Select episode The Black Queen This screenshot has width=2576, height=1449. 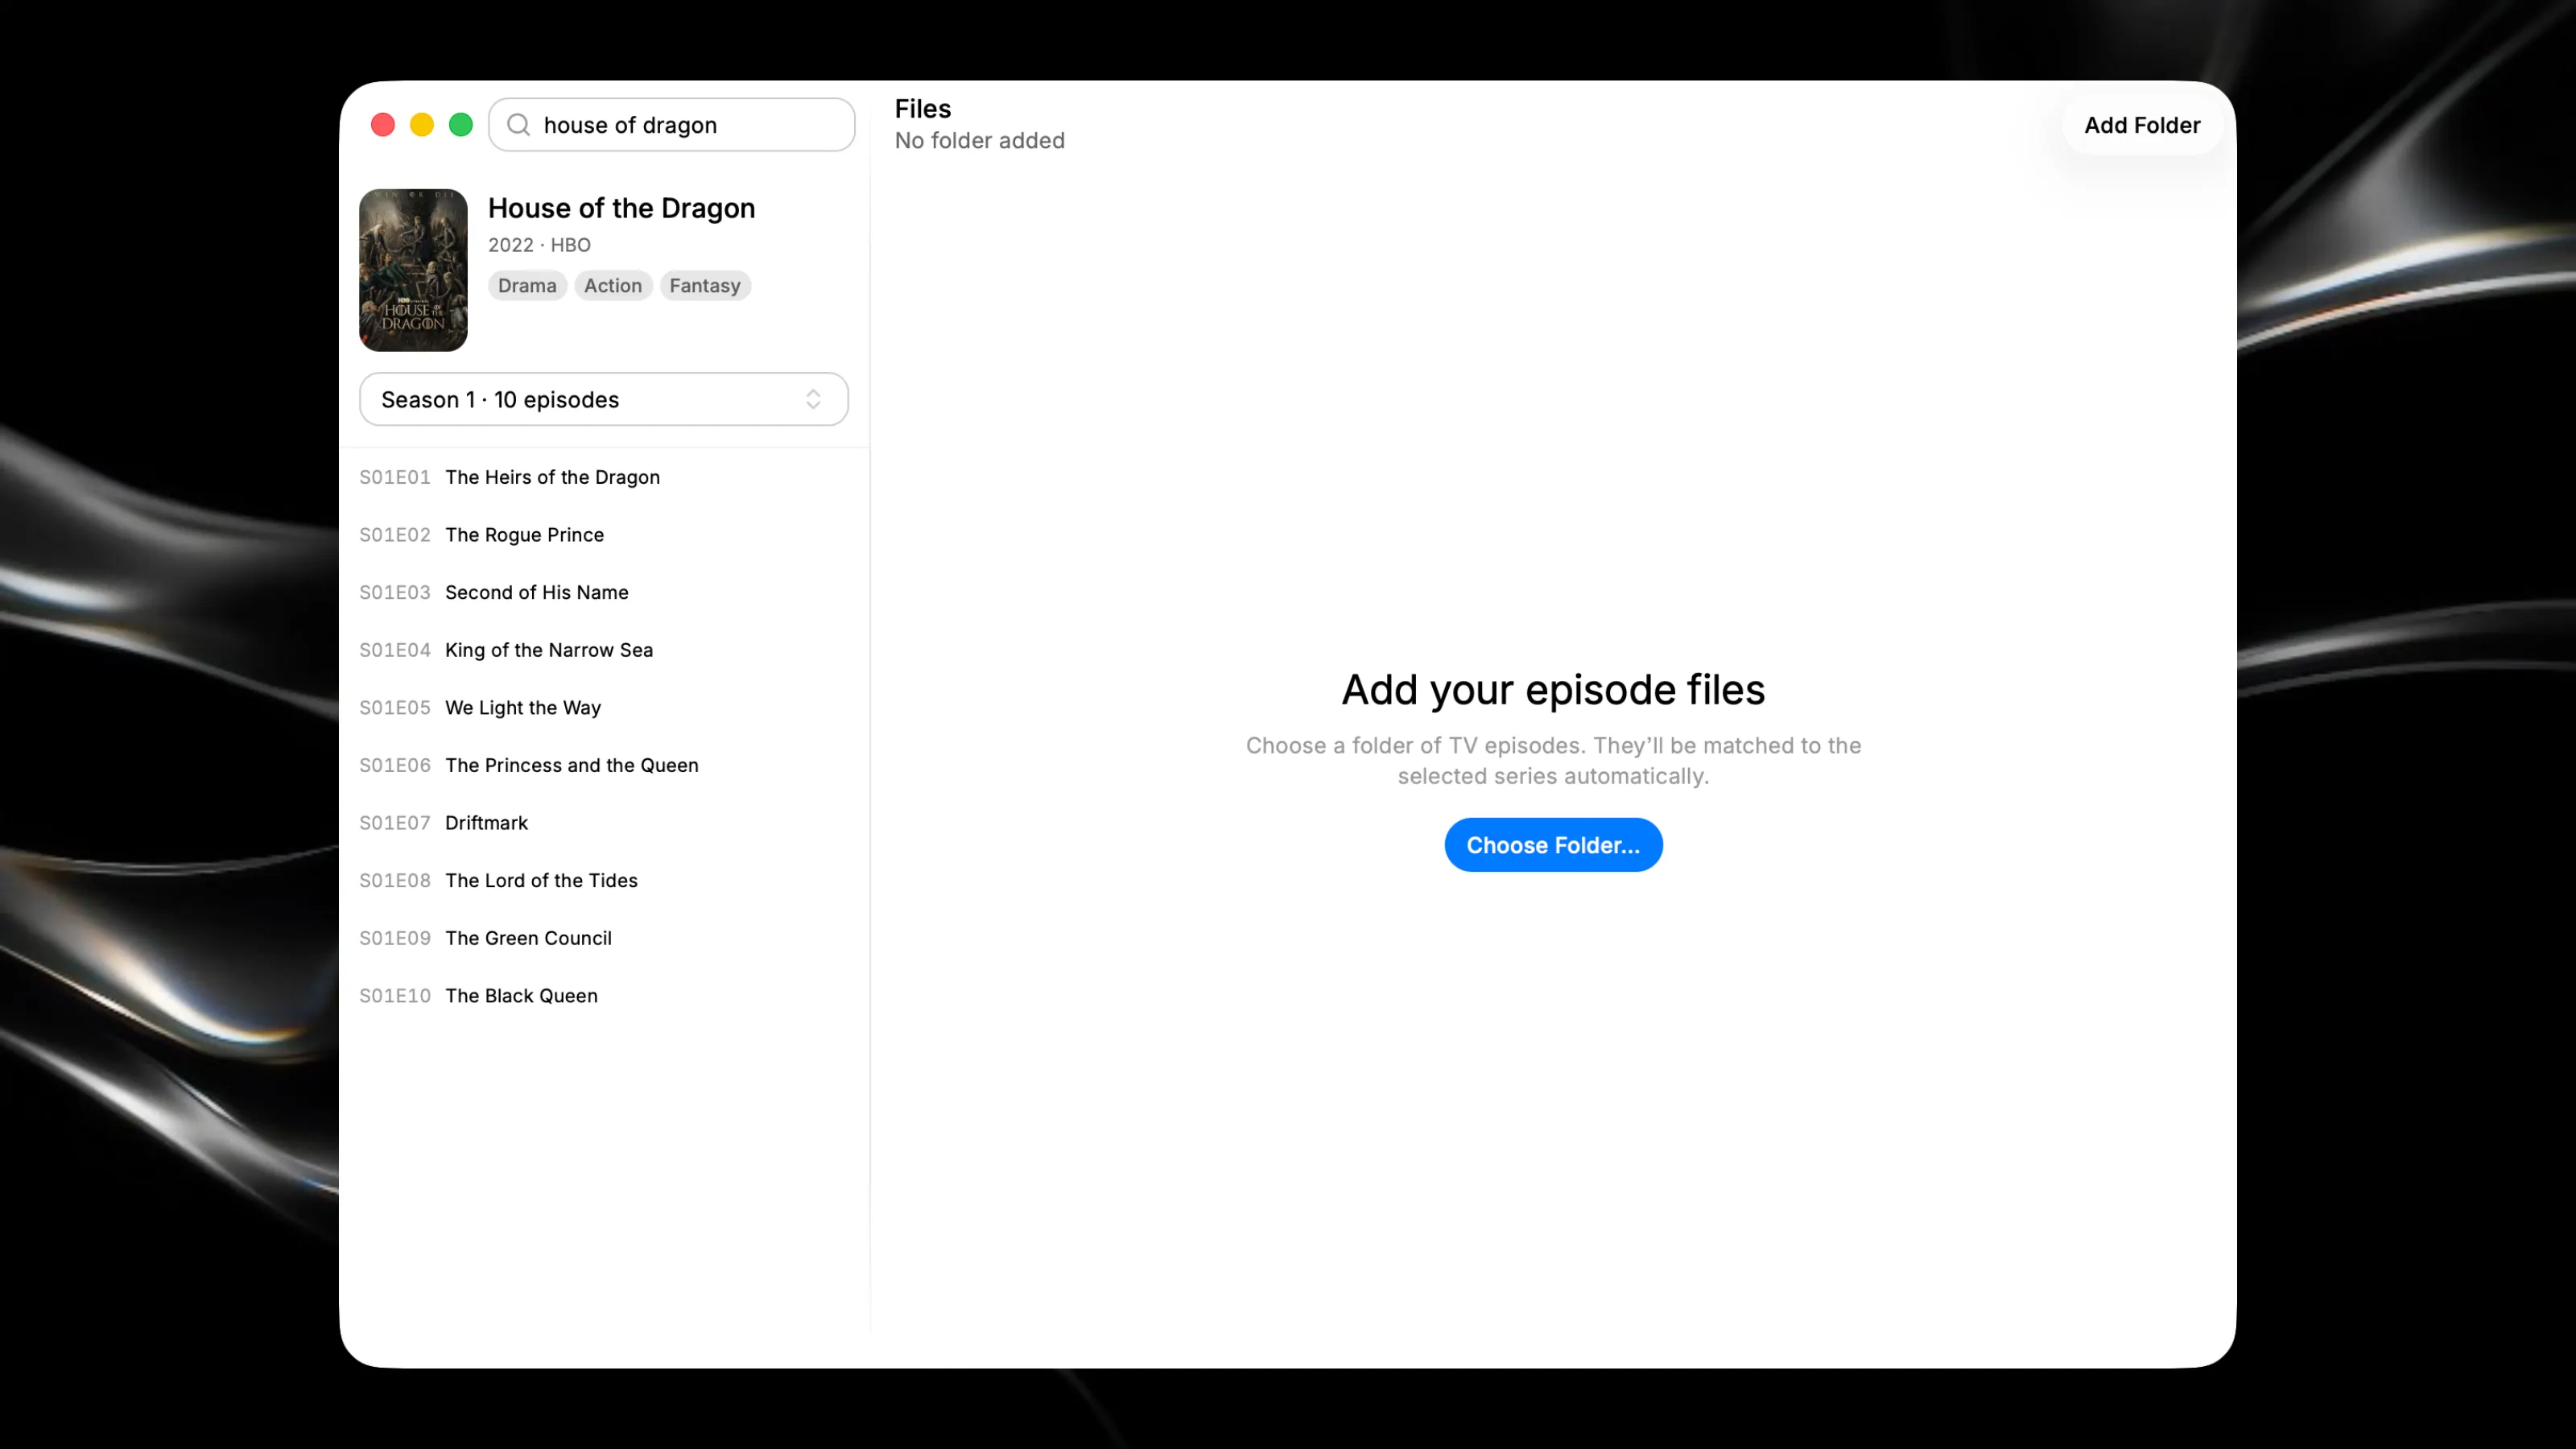(604, 996)
